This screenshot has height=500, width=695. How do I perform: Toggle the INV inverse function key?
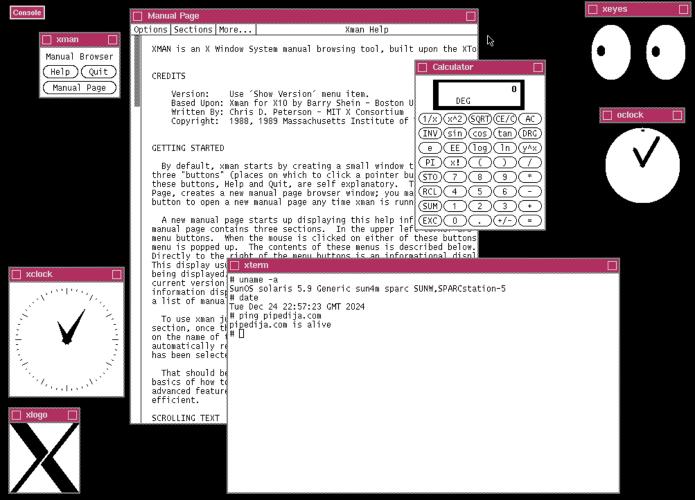pyautogui.click(x=430, y=133)
